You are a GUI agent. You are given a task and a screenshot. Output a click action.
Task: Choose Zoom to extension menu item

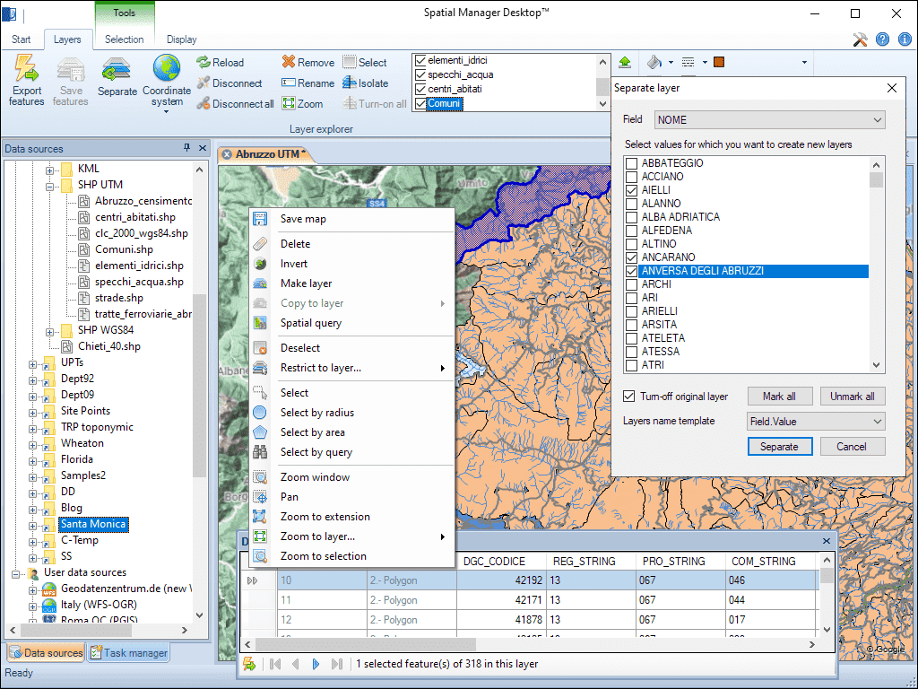[x=351, y=517]
